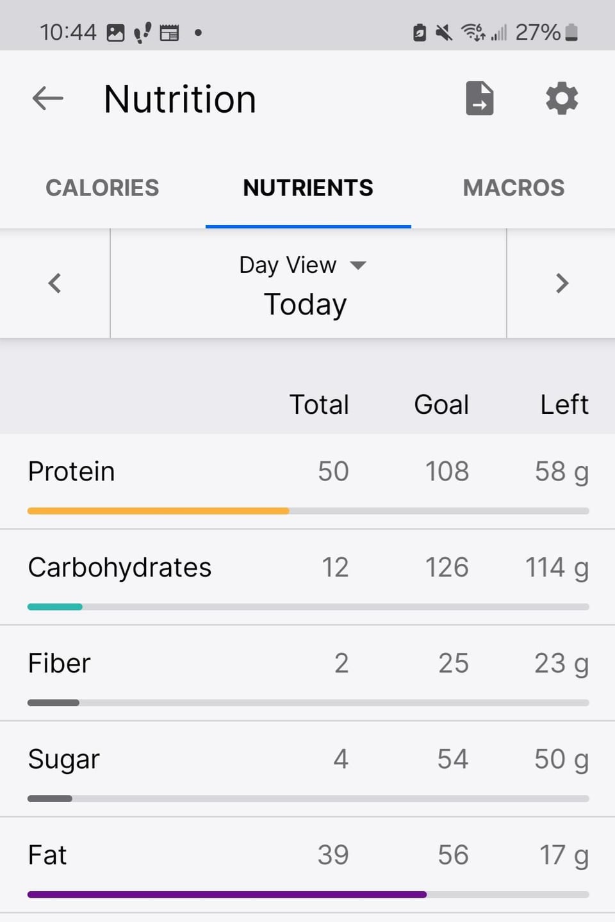
Task: Go to next day arrow
Action: [561, 283]
